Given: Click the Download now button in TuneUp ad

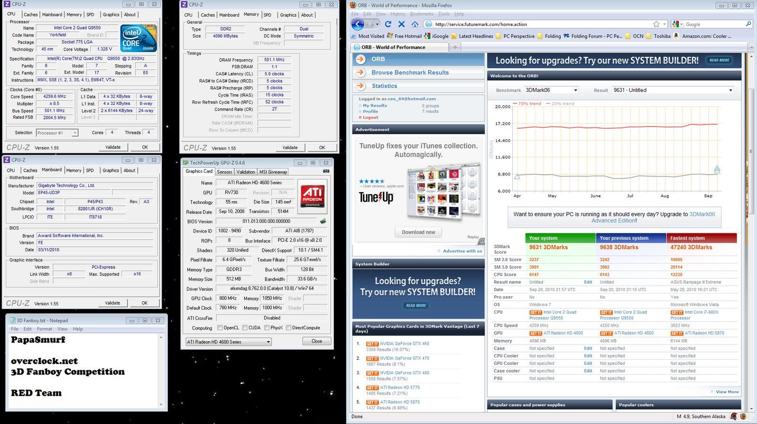Looking at the screenshot, I should point(418,232).
